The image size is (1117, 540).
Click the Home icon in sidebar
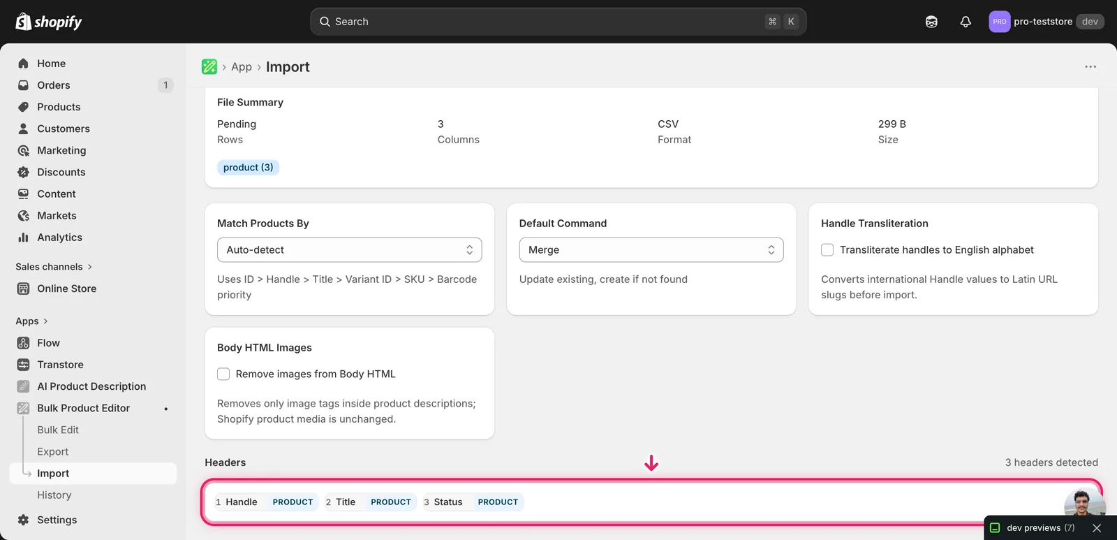click(x=23, y=64)
